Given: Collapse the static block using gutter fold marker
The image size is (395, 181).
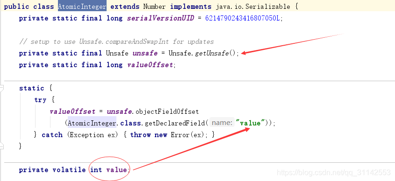Looking at the screenshot, I should [x=1, y=88].
